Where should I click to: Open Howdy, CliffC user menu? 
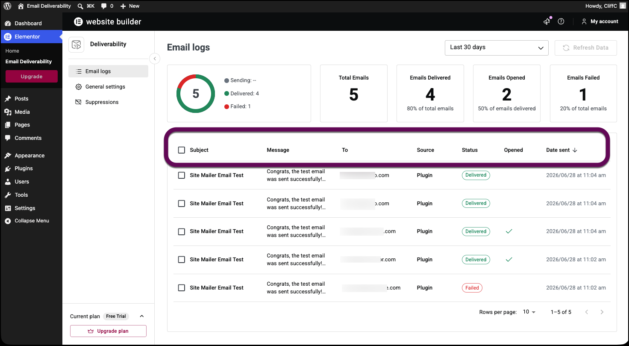605,6
